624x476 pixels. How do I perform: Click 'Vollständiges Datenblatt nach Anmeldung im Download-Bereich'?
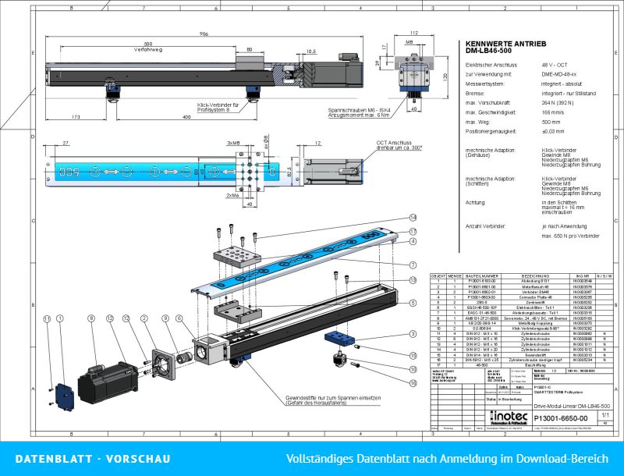(x=447, y=459)
